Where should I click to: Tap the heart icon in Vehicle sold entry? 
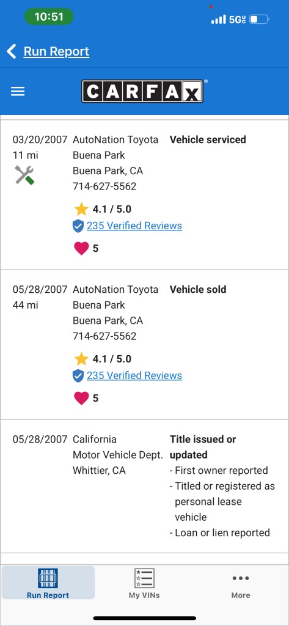pos(81,398)
